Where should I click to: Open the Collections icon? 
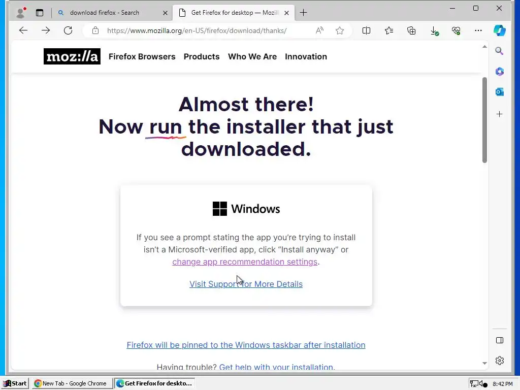tap(411, 30)
